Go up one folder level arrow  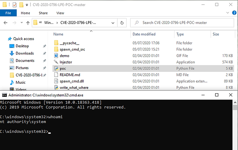click(x=28, y=23)
